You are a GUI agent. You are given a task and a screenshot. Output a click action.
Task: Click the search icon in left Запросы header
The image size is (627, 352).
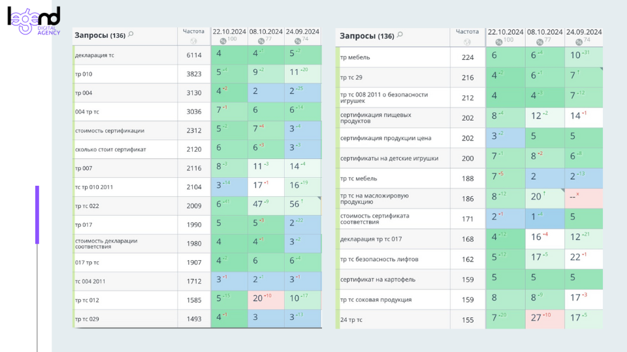coord(131,35)
